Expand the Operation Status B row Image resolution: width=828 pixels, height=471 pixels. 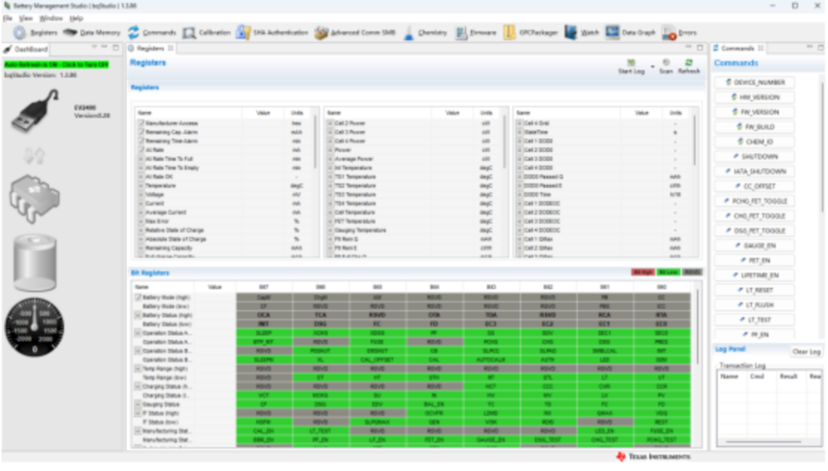tap(138, 351)
